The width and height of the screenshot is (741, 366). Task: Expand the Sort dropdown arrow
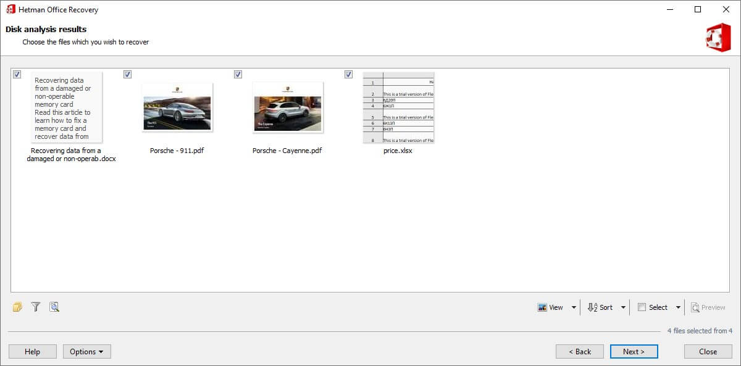pyautogui.click(x=623, y=307)
